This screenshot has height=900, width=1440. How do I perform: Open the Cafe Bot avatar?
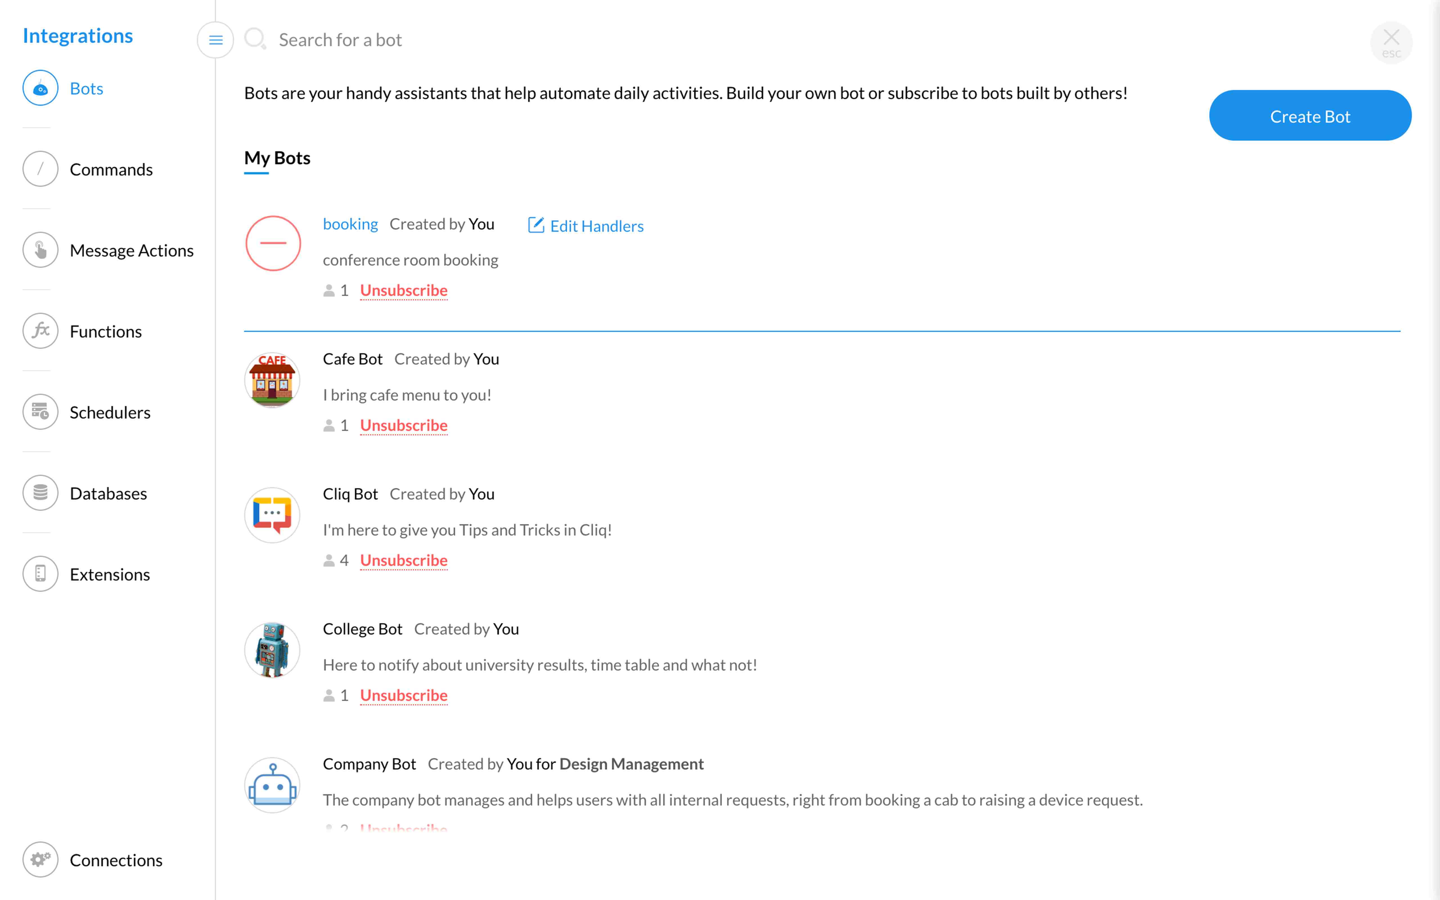coord(273,380)
